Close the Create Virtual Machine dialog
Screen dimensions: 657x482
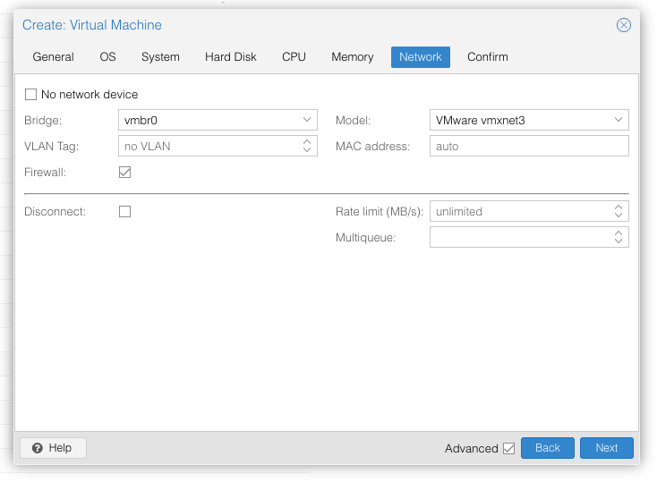coord(624,25)
